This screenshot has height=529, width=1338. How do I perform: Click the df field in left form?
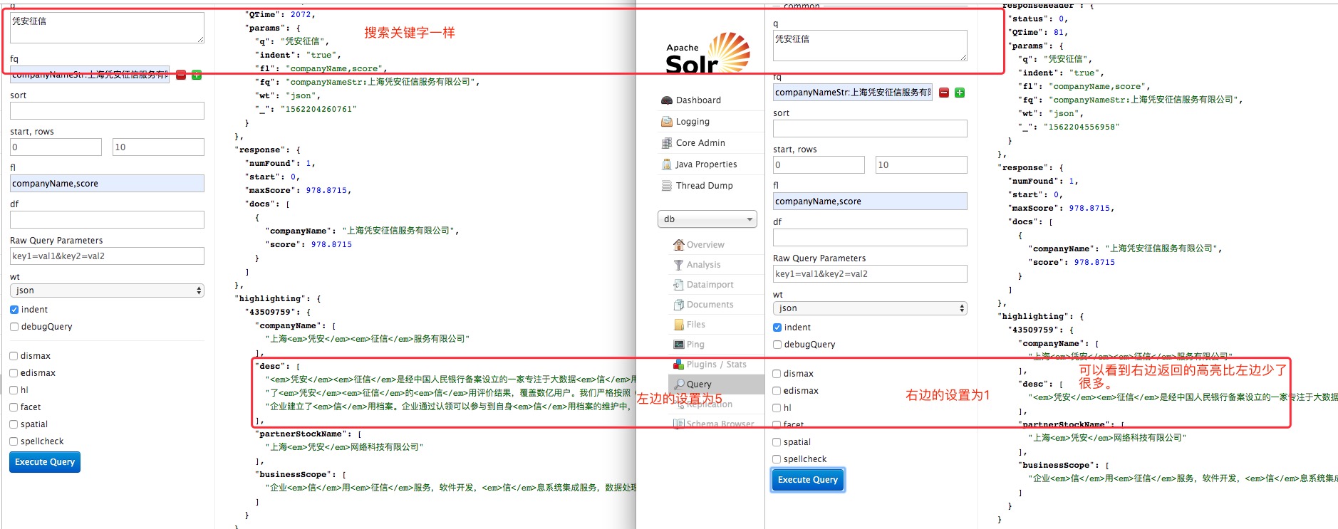(x=107, y=219)
